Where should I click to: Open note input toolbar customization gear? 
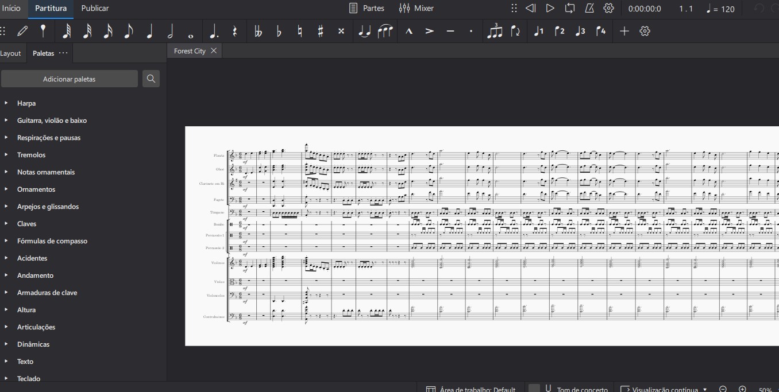coord(645,32)
